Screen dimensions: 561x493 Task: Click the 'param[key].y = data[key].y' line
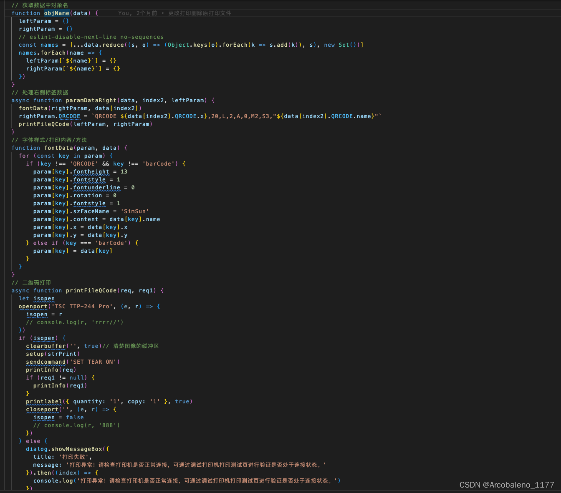coord(80,235)
